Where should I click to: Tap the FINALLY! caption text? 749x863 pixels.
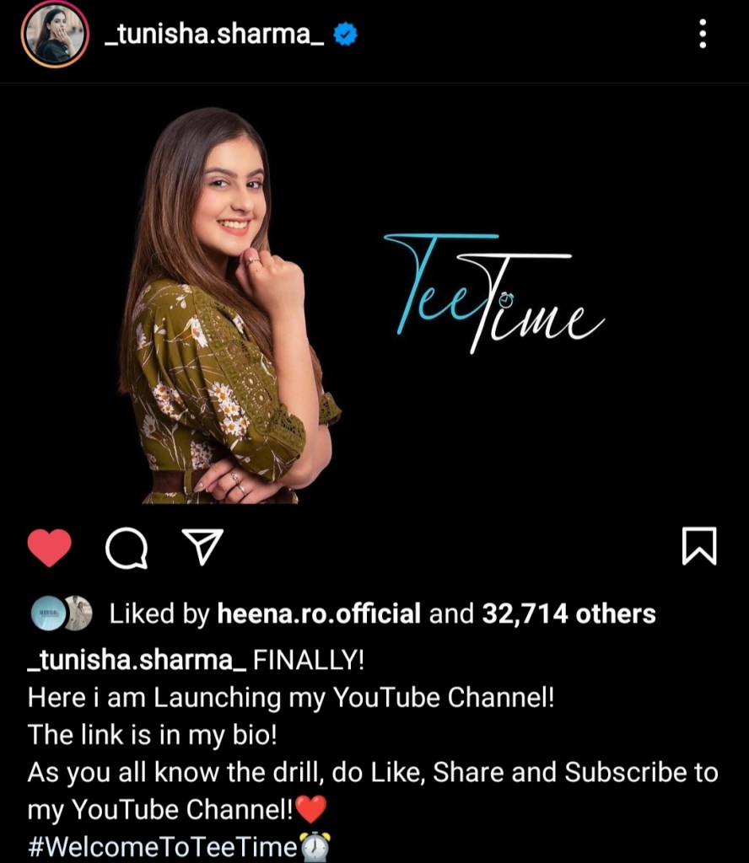coord(309,659)
